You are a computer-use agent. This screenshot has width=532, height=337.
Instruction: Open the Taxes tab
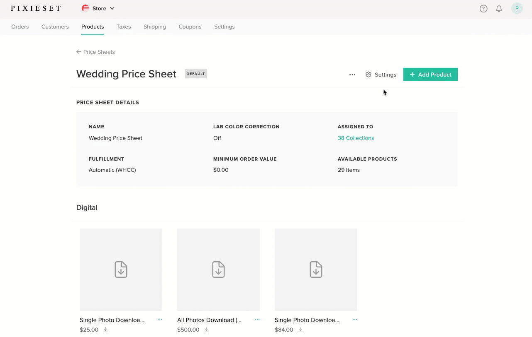[124, 26]
